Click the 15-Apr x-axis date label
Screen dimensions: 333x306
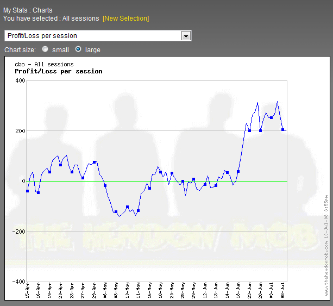[27, 290]
